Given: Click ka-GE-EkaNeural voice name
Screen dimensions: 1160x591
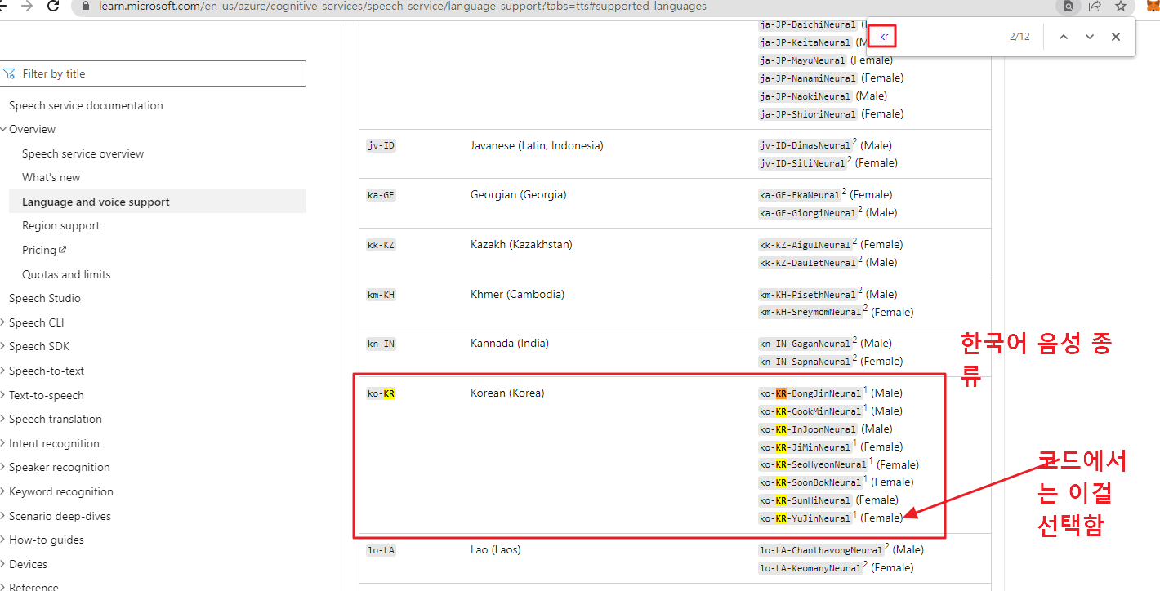Looking at the screenshot, I should pyautogui.click(x=800, y=195).
